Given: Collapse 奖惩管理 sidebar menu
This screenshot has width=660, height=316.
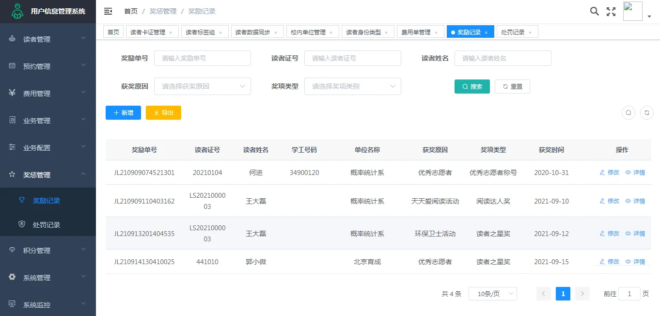Looking at the screenshot, I should click(48, 175).
